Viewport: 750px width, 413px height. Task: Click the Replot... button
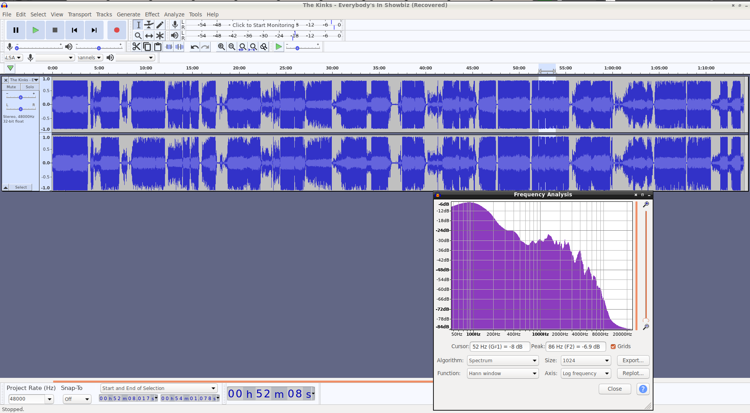click(x=633, y=373)
